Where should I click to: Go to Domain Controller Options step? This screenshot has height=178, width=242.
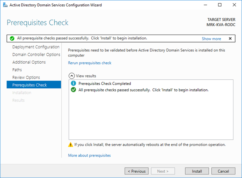point(36,55)
